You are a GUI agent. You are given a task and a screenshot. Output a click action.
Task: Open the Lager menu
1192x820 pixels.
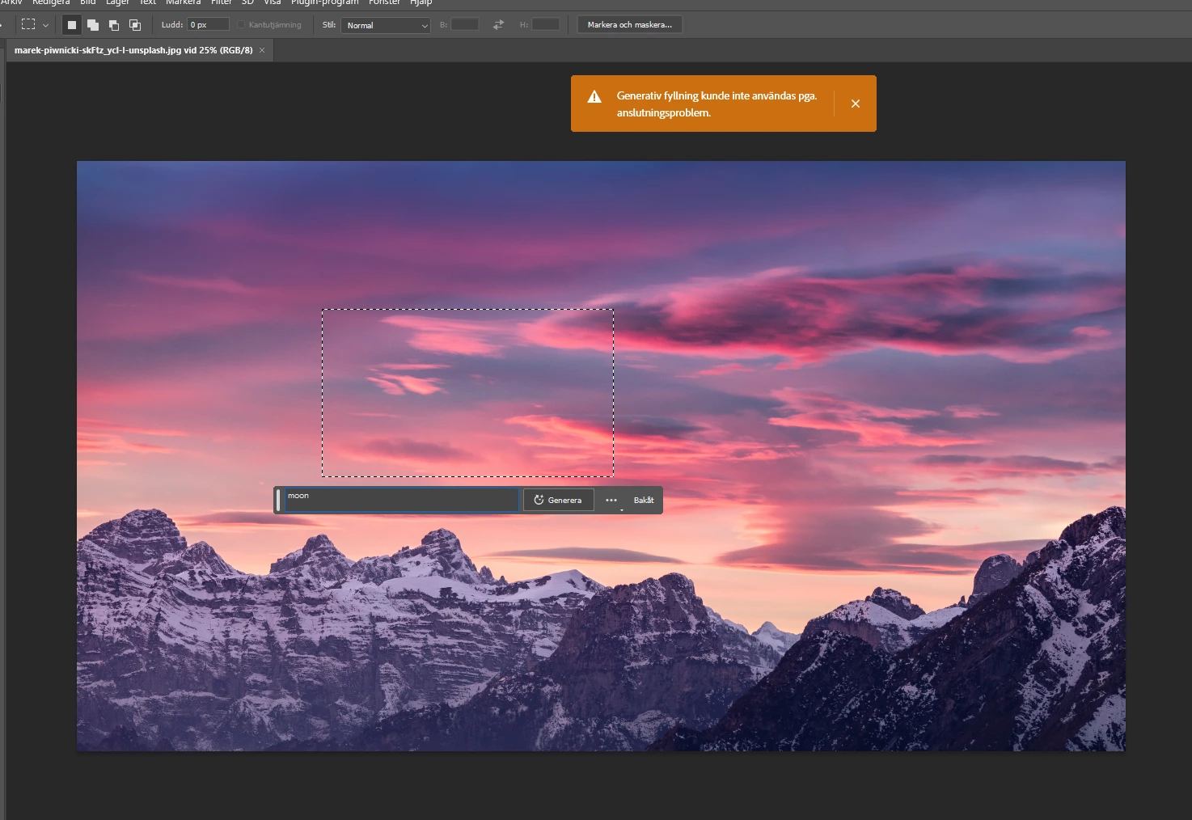tap(117, 2)
